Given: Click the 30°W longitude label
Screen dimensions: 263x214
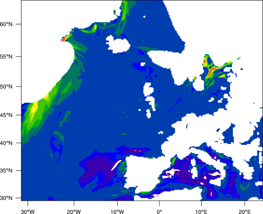Looking at the screenshot, I should (x=28, y=212).
